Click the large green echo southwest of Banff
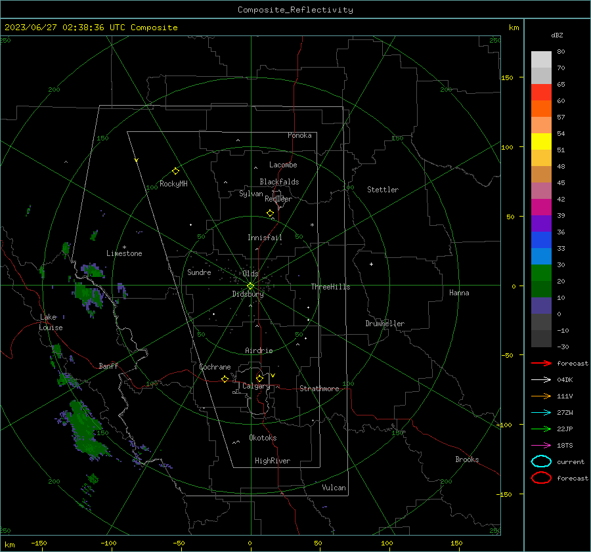Viewport: 591px width, 552px height. click(86, 429)
